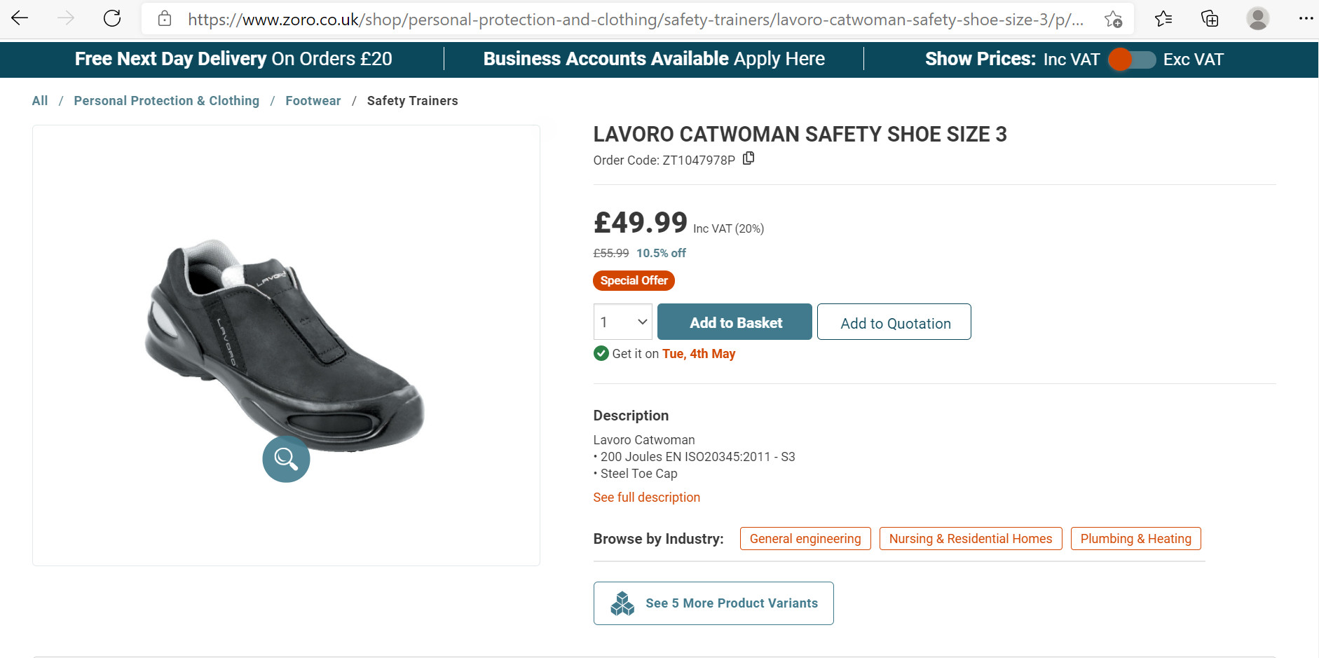Image resolution: width=1319 pixels, height=658 pixels.
Task: Click the magnifier zoom icon on product image
Action: click(x=286, y=459)
